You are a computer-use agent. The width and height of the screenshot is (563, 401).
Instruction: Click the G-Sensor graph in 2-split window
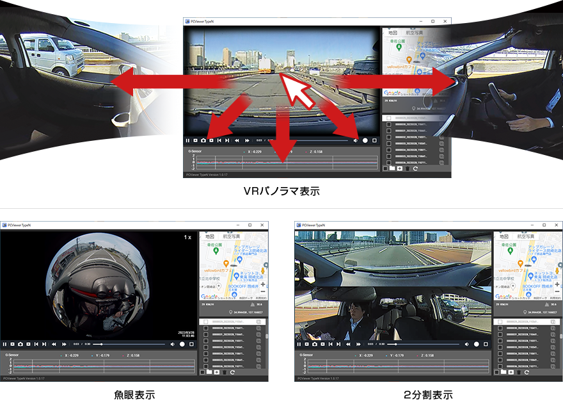pos(397,366)
